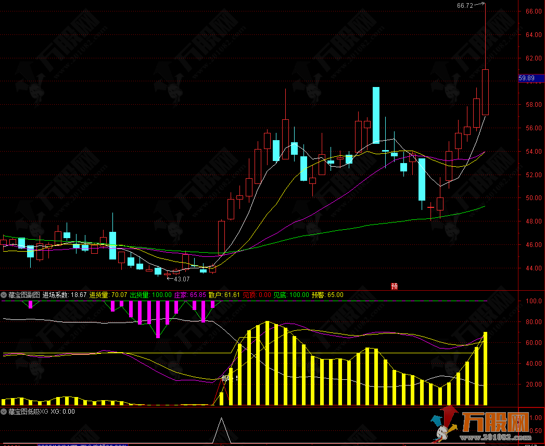Click the 散户 61.61 indicator label
545x446 pixels.
(x=224, y=295)
